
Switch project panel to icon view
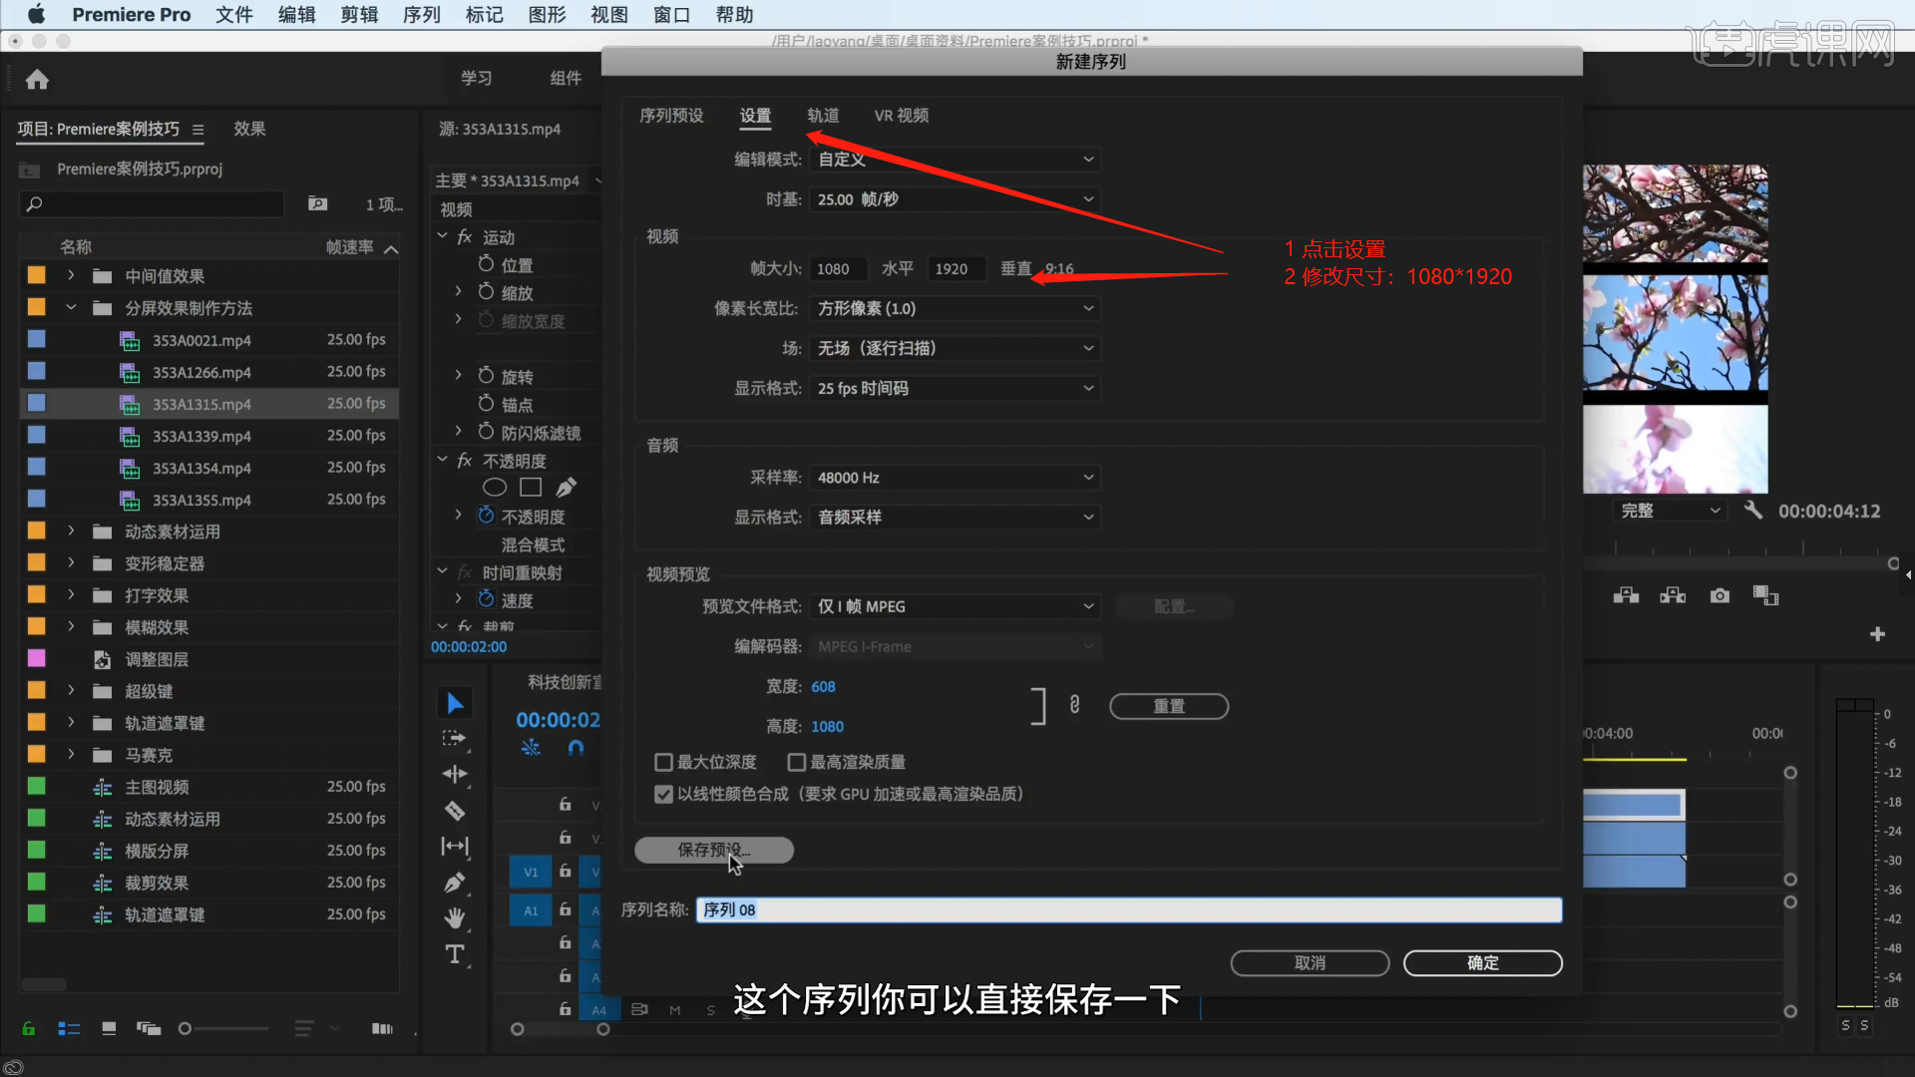click(x=109, y=1028)
